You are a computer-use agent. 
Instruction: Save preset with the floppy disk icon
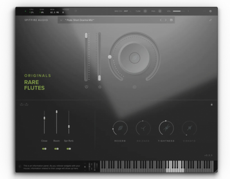click(171, 20)
